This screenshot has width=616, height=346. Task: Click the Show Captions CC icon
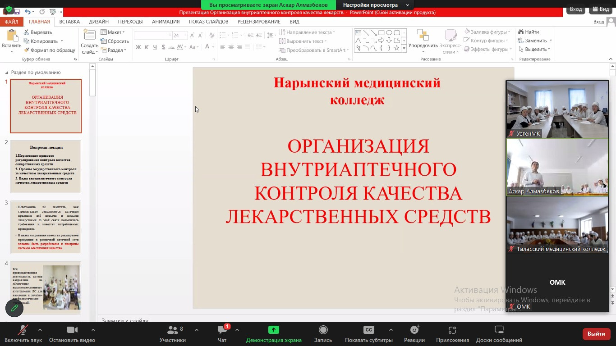(x=368, y=330)
